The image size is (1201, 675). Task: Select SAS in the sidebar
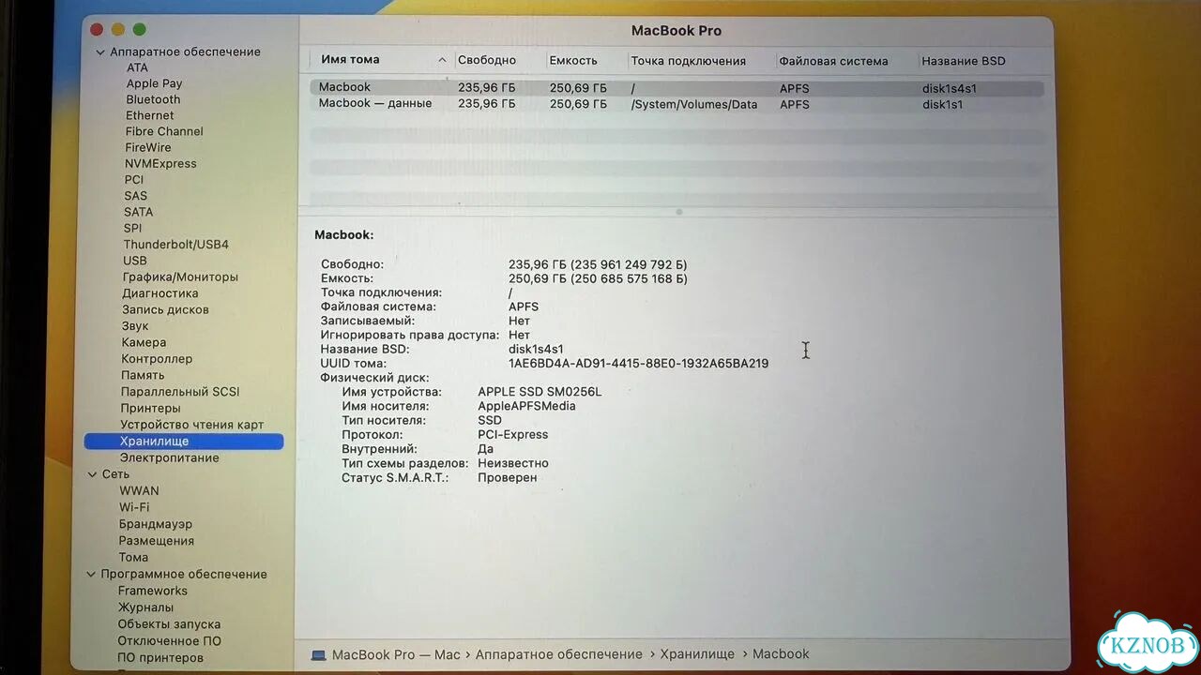(x=135, y=196)
